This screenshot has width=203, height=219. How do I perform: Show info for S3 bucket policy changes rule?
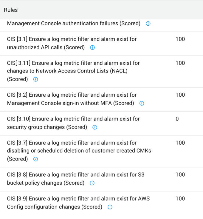pos(92,183)
